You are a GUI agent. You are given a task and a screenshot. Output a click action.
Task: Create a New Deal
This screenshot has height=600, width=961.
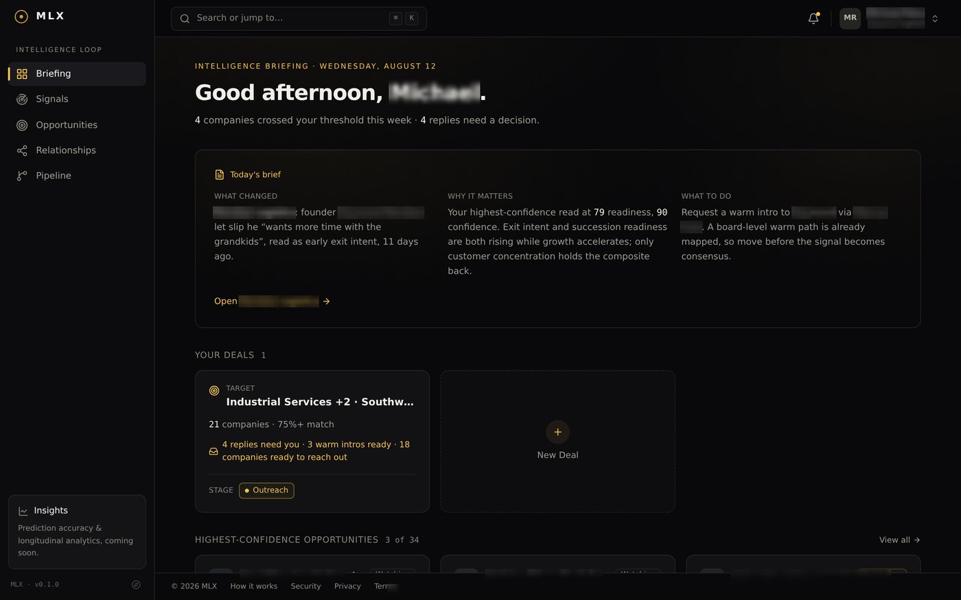point(558,442)
